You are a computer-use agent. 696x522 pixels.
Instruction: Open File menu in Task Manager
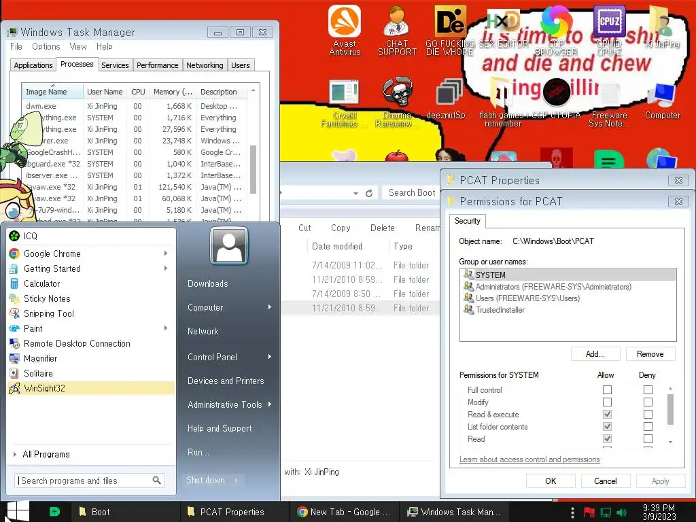point(16,47)
